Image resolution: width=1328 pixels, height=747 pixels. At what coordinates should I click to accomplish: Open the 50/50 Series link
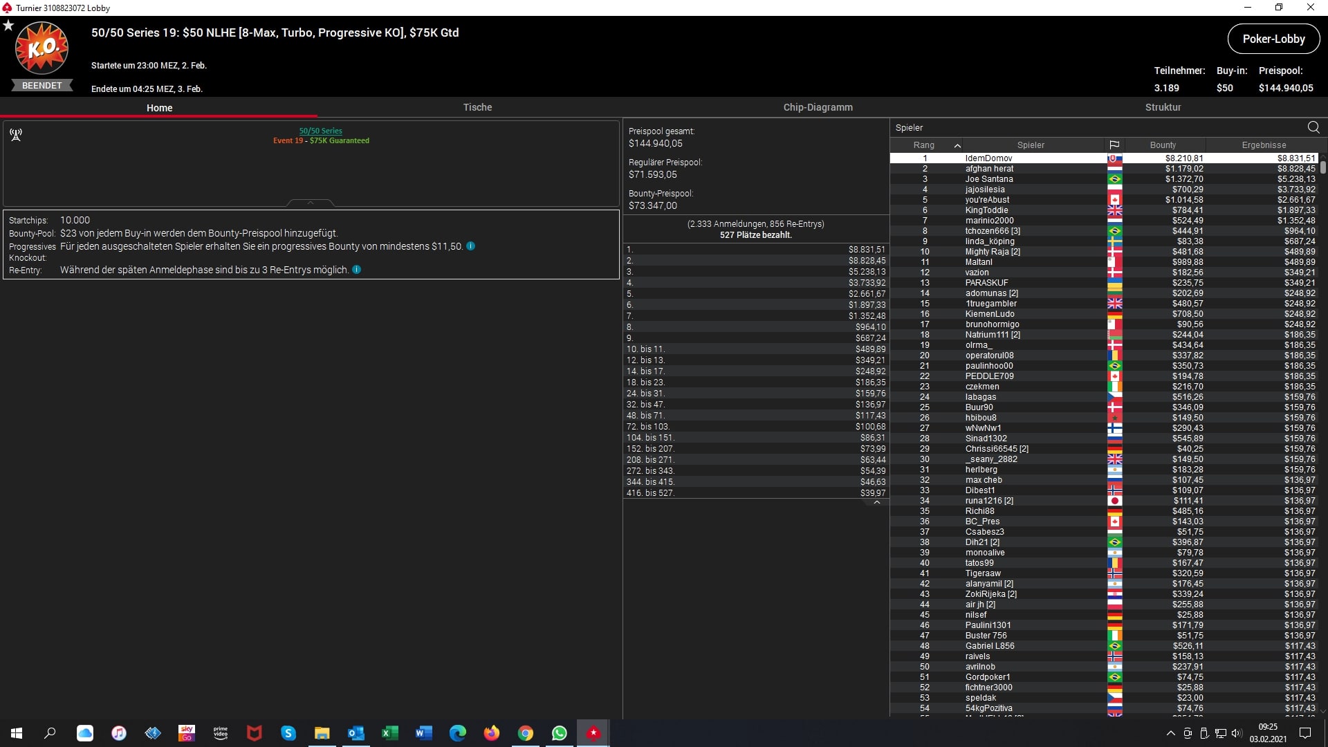[320, 131]
